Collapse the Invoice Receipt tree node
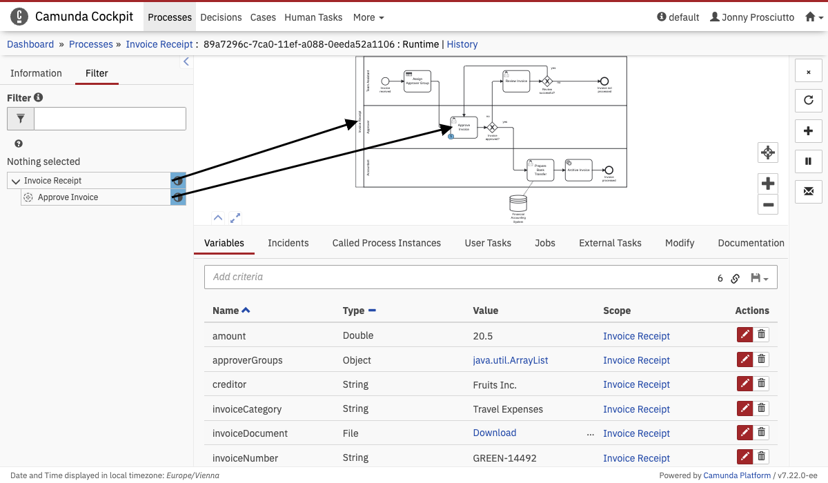The height and width of the screenshot is (483, 828). coord(16,181)
